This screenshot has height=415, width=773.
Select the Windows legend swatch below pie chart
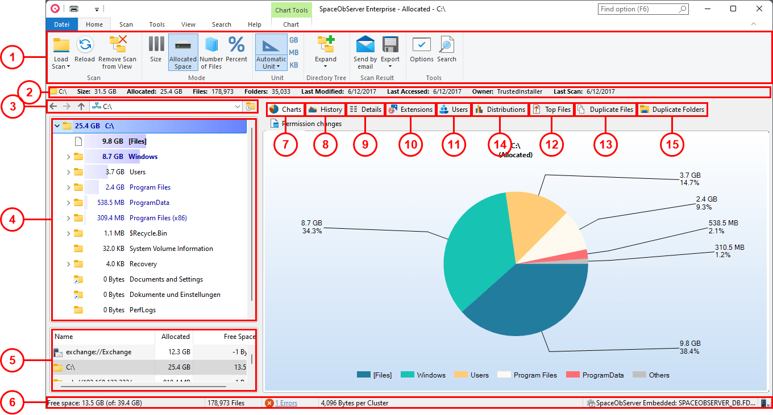pos(405,375)
